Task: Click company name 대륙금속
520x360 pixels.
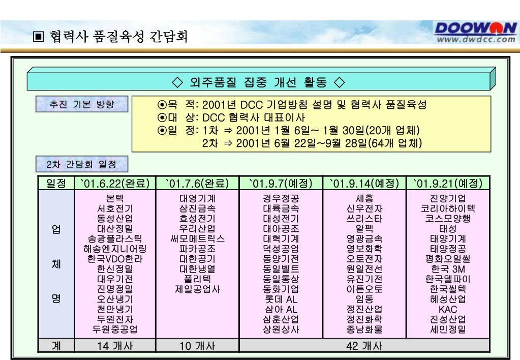Action: click(x=281, y=208)
